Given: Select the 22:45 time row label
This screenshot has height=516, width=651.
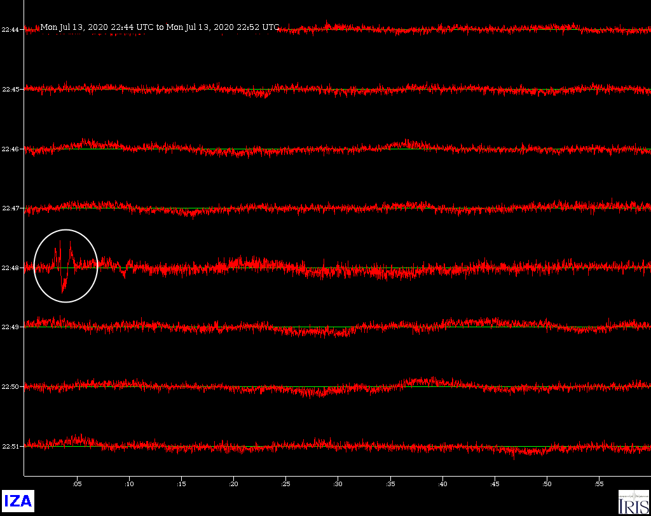Looking at the screenshot, I should (11, 90).
